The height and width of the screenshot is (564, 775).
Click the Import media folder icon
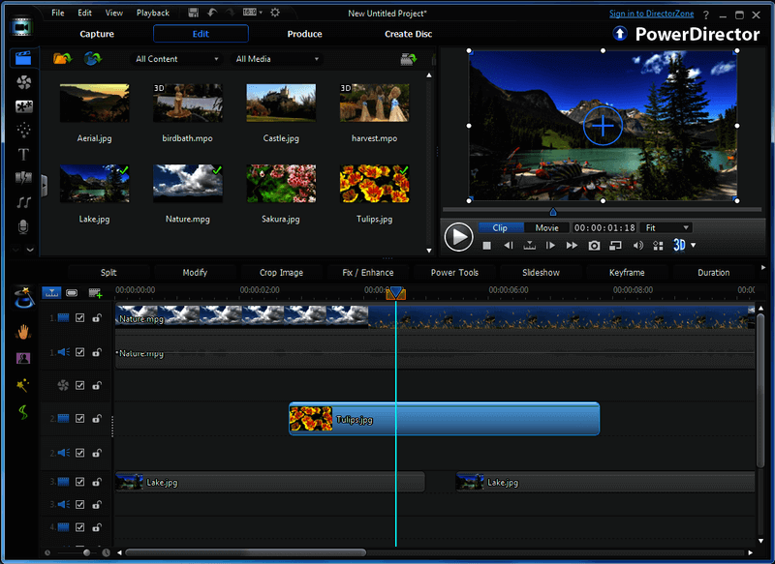point(62,59)
